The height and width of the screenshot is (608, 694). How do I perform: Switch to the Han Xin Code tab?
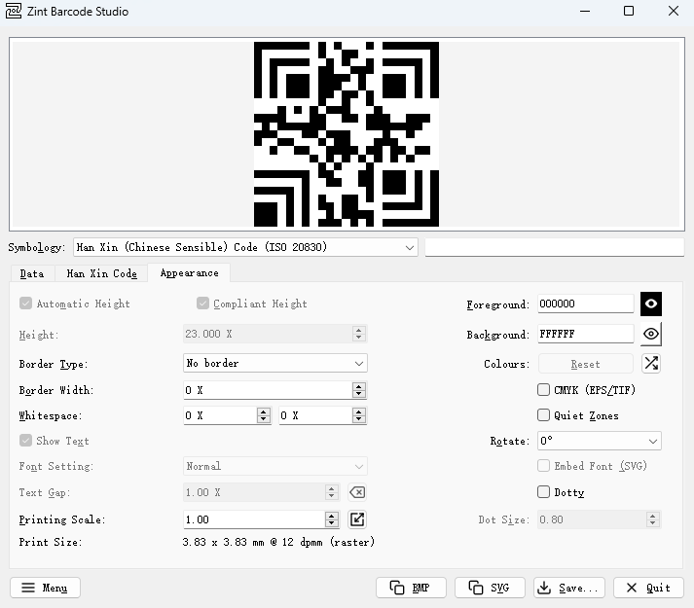point(101,273)
